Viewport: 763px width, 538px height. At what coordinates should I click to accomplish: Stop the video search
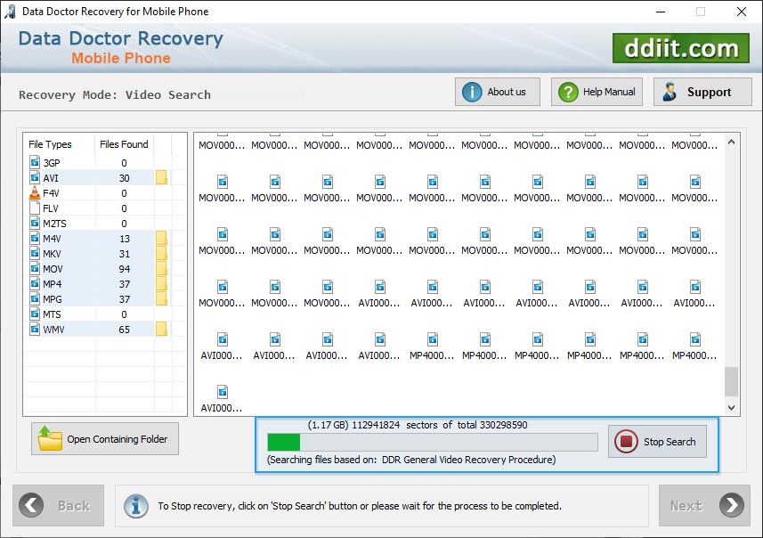tap(657, 442)
